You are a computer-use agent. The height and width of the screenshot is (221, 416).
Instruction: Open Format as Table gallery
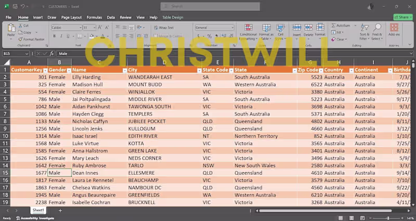pyautogui.click(x=266, y=32)
